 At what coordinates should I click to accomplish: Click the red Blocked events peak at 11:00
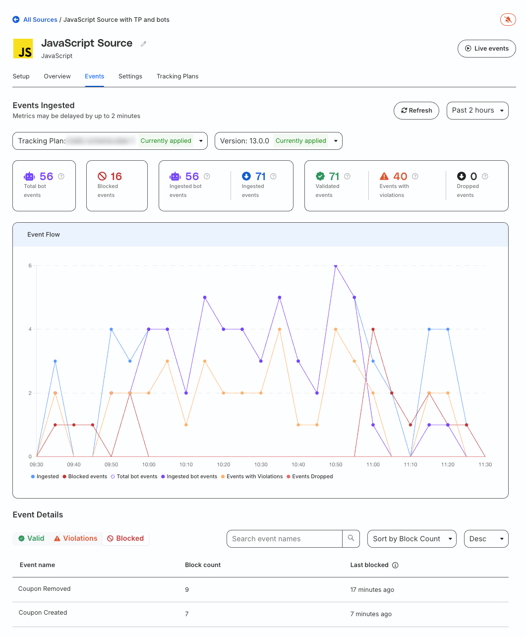pos(373,329)
